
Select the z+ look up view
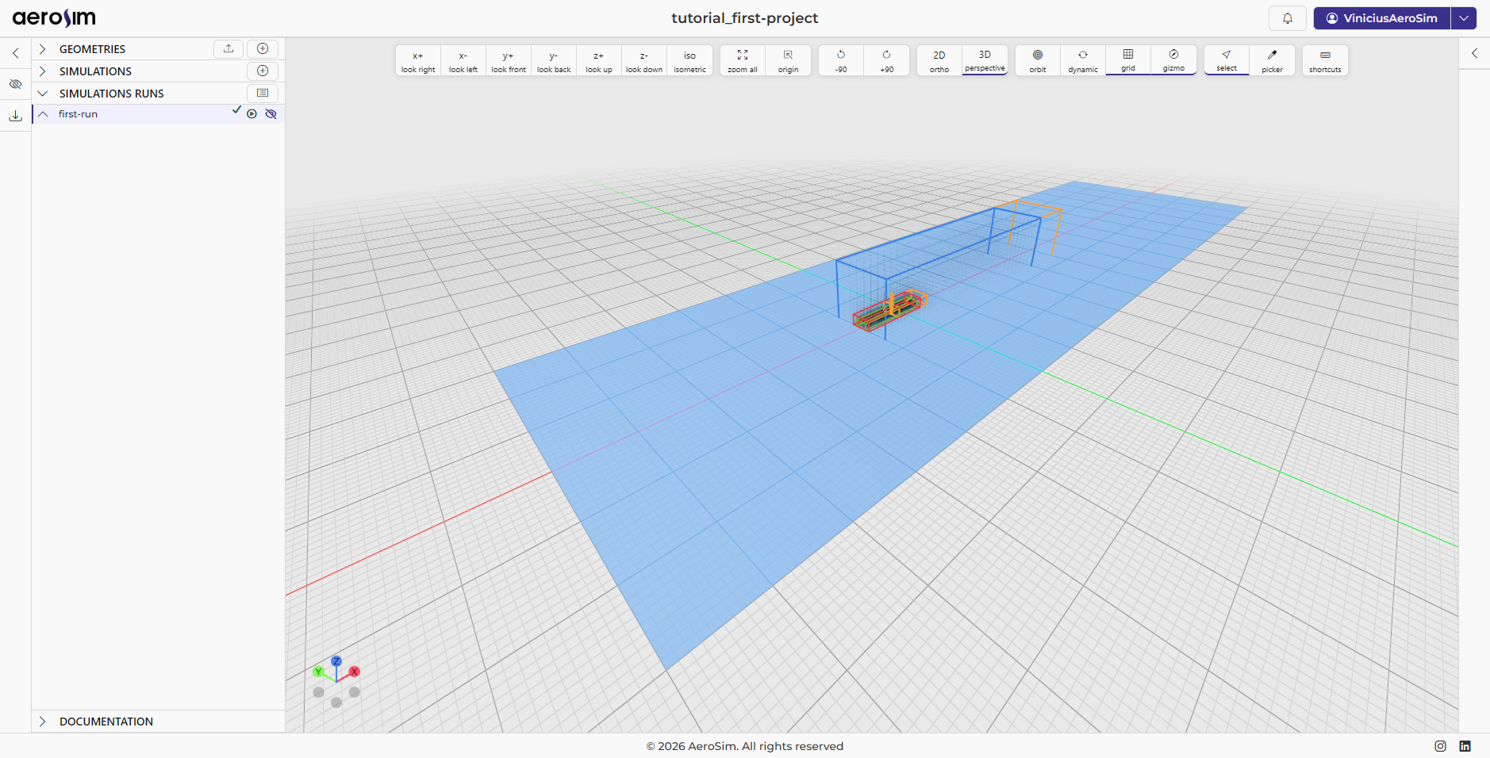point(599,61)
